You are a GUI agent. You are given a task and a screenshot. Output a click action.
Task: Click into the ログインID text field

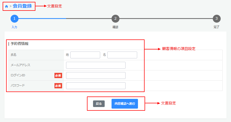point(96,75)
